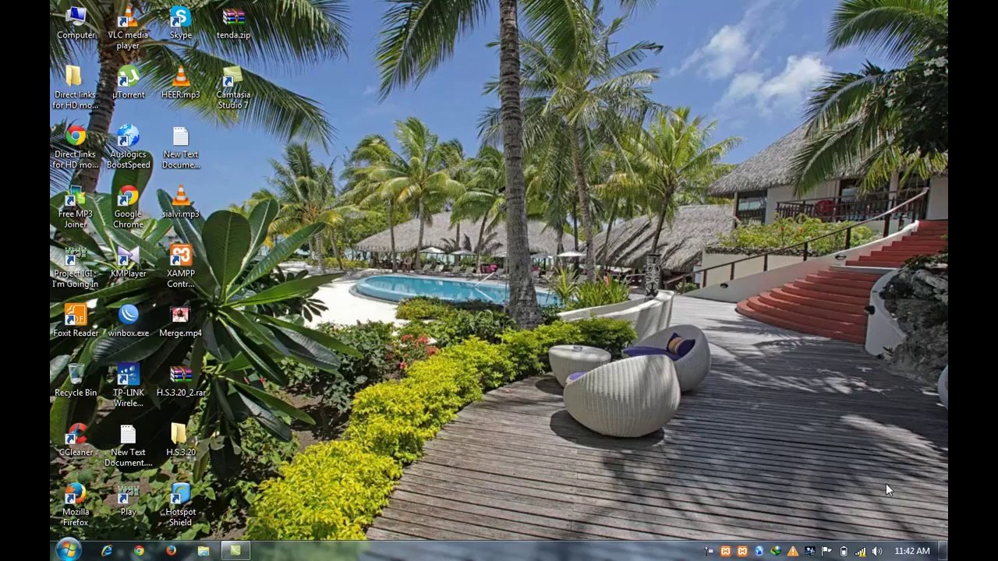The image size is (998, 561).
Task: Open the Free MP3 Joiner shortcut
Action: [76, 207]
